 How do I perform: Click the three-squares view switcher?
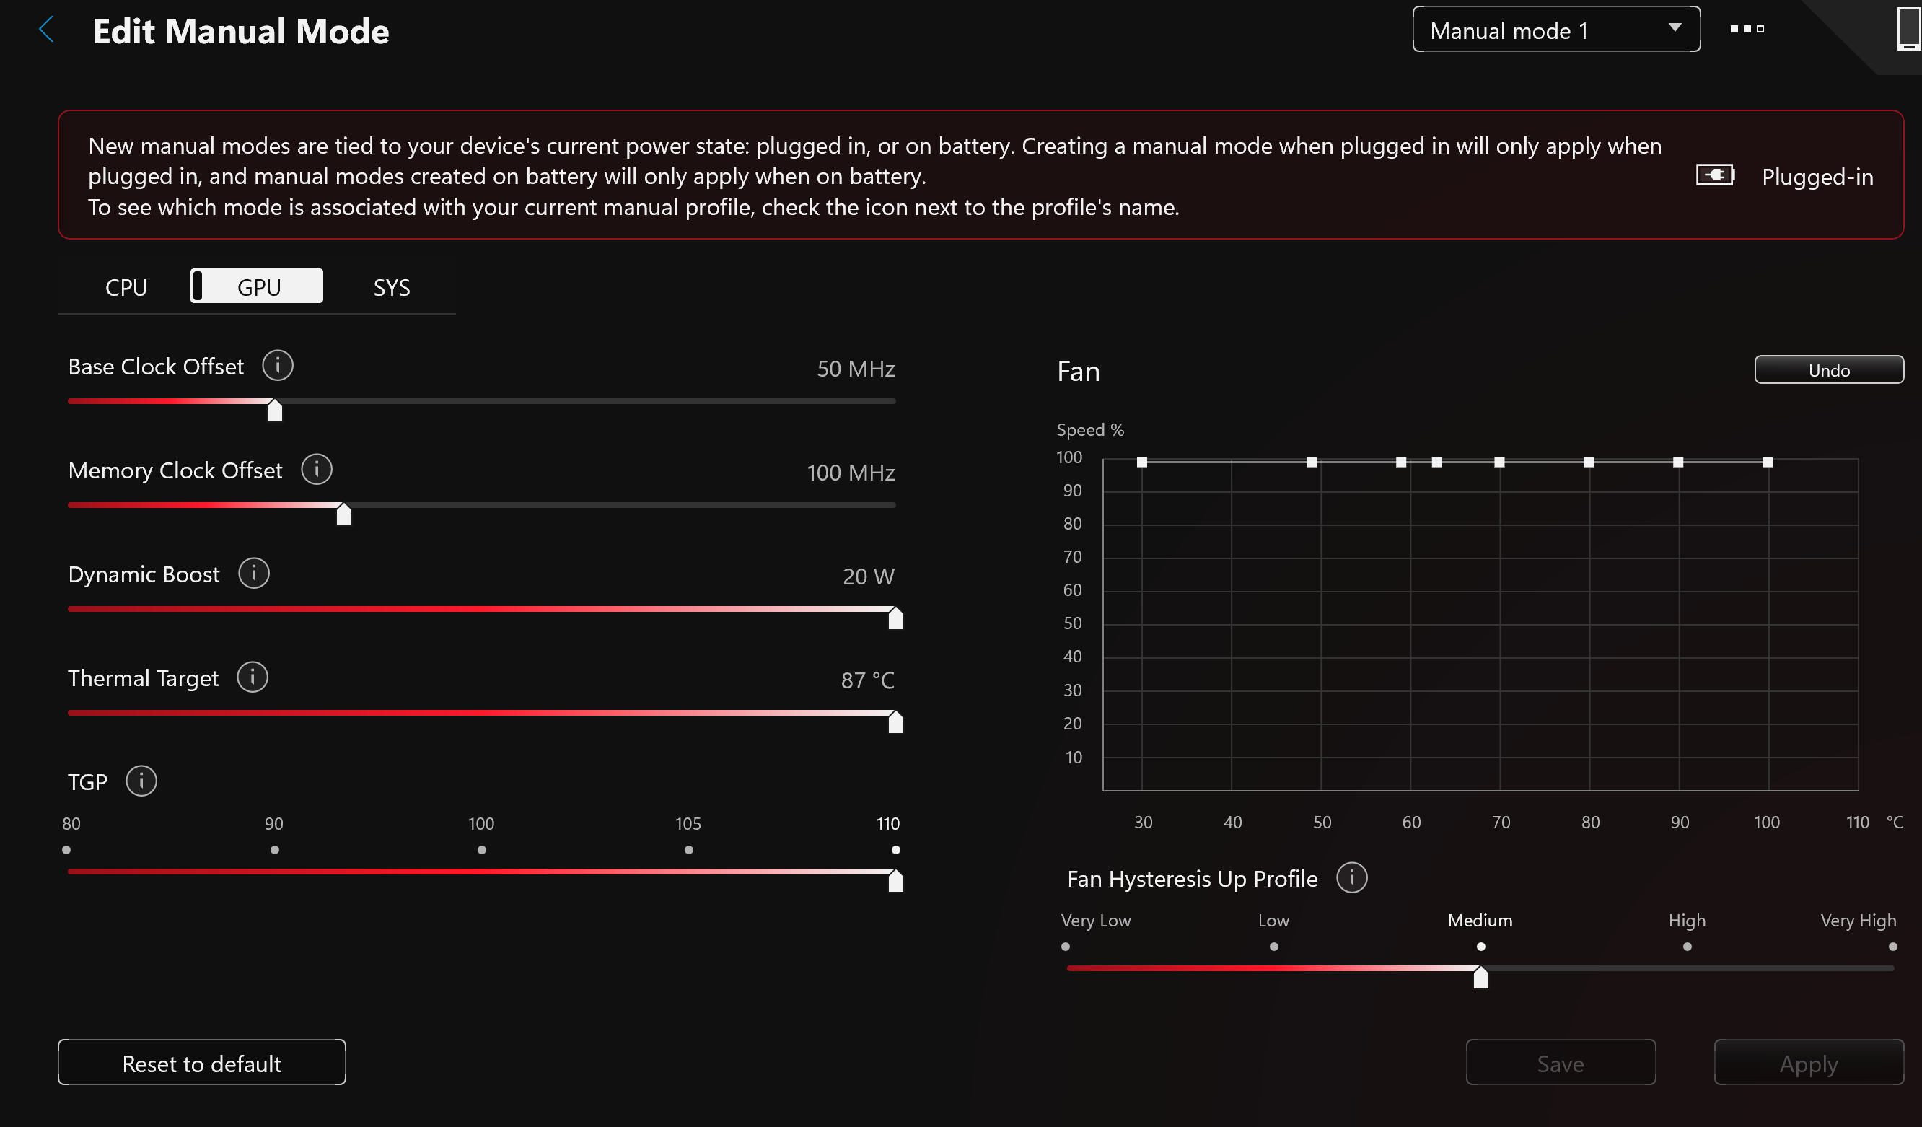pyautogui.click(x=1747, y=30)
